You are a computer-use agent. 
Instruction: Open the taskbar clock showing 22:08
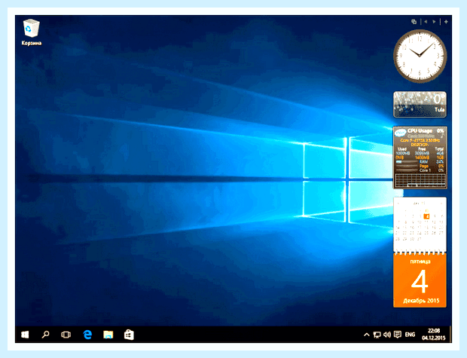click(434, 334)
